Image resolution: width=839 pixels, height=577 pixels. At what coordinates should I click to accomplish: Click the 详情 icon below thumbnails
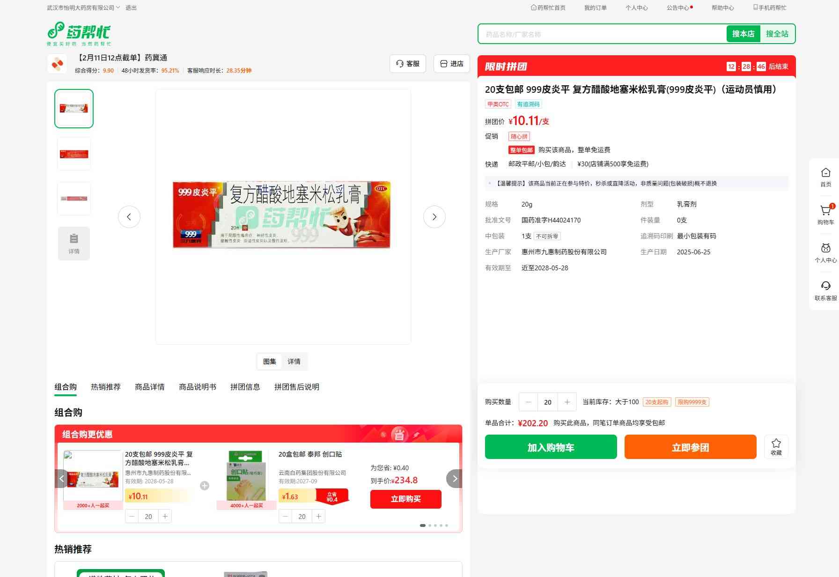point(74,243)
